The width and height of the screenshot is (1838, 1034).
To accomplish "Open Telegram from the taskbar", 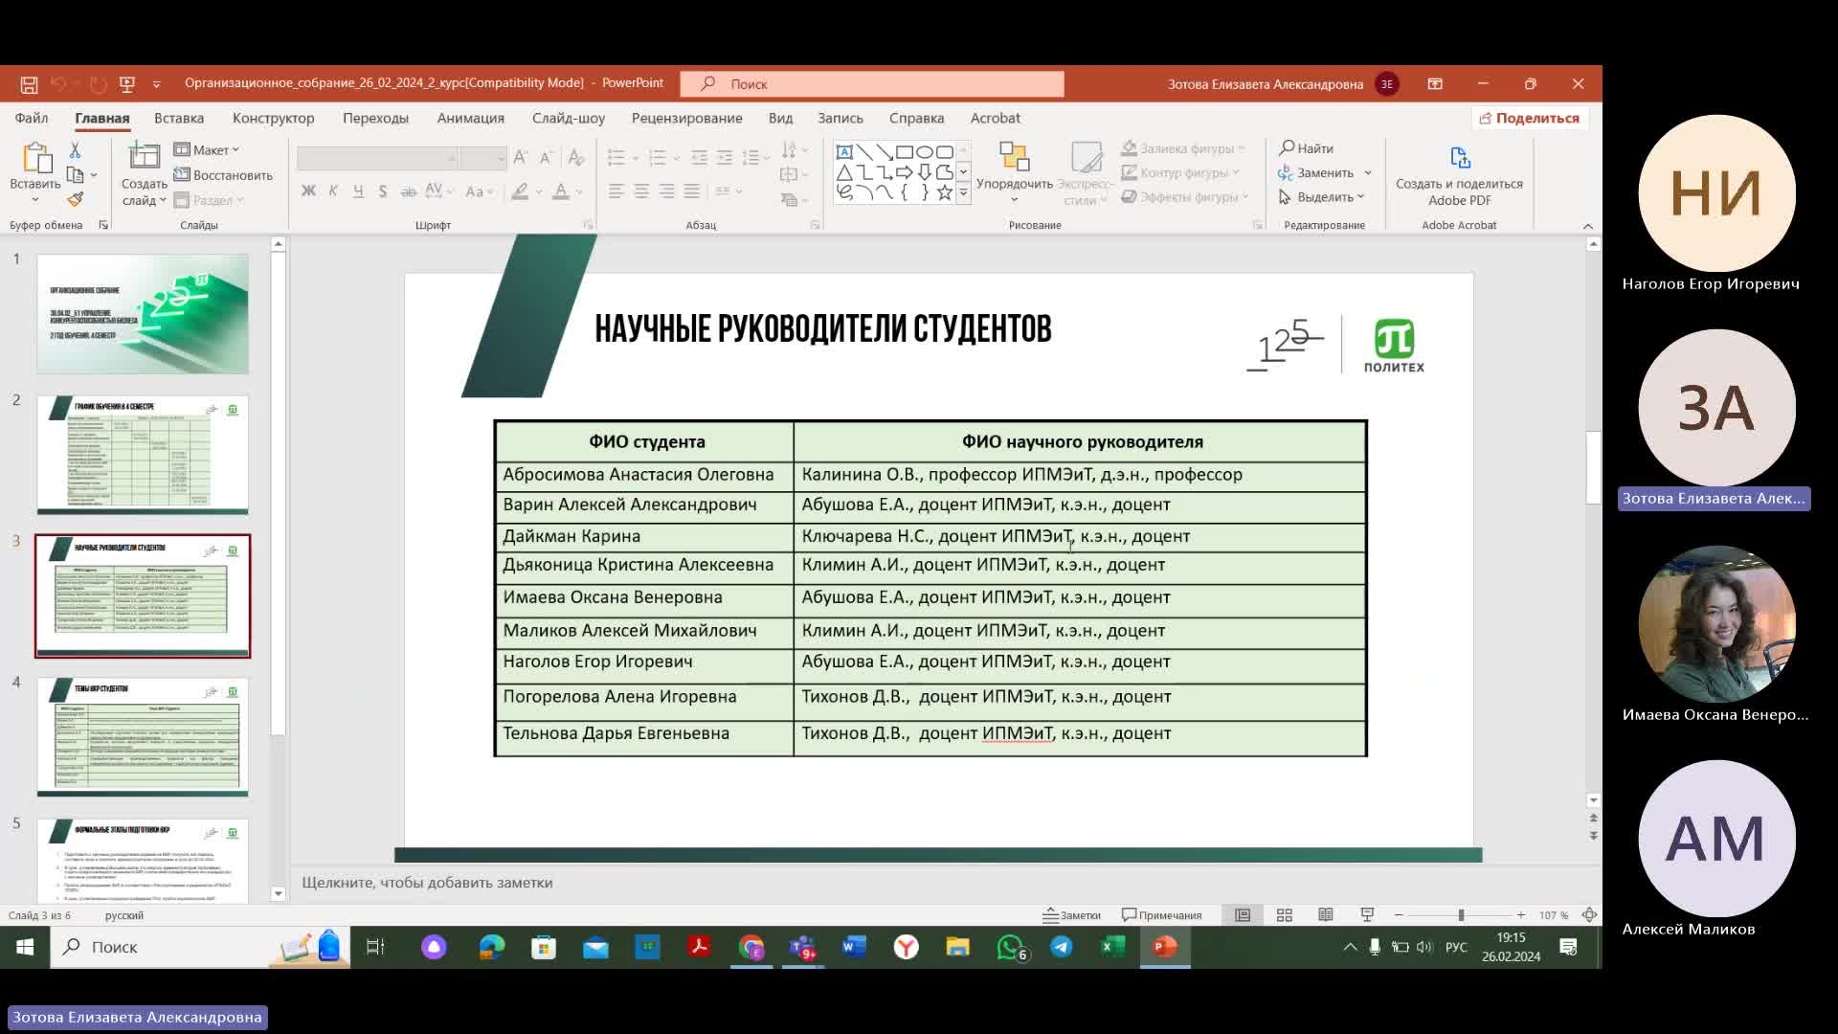I will pos(1061,947).
